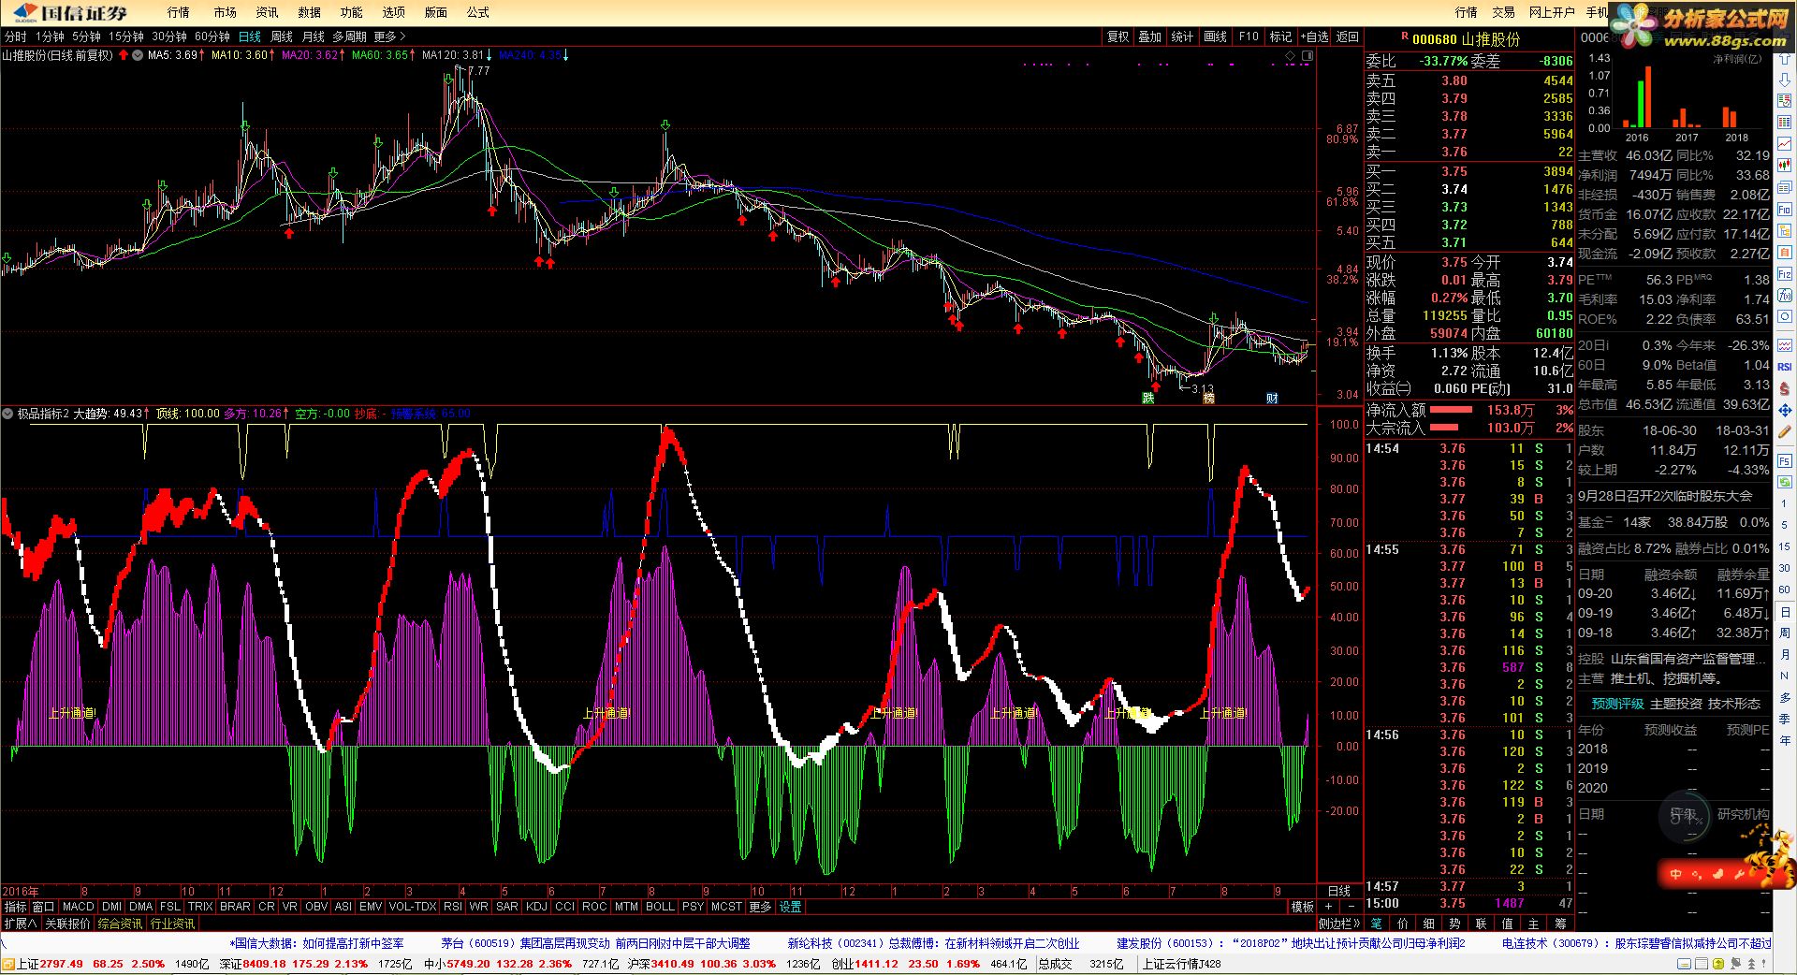Screen dimensions: 1797x975
Task: Click the 跌 marker at the bottom of price chart
Action: [x=1147, y=398]
